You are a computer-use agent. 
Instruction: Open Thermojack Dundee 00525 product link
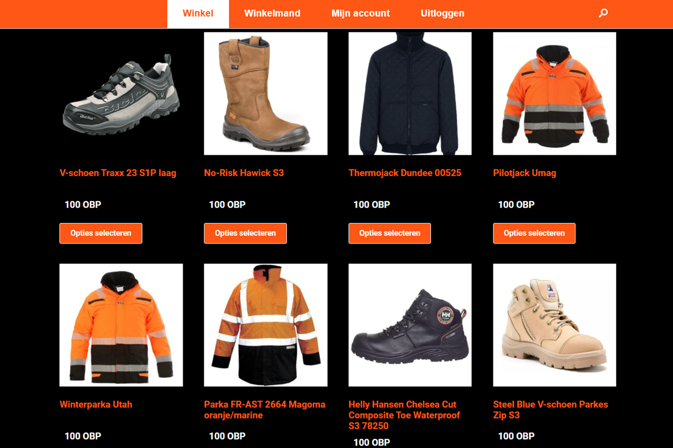pyautogui.click(x=405, y=173)
